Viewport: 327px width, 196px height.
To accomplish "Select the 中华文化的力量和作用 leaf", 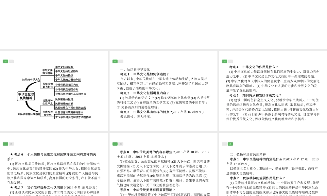I will click(68, 80).
